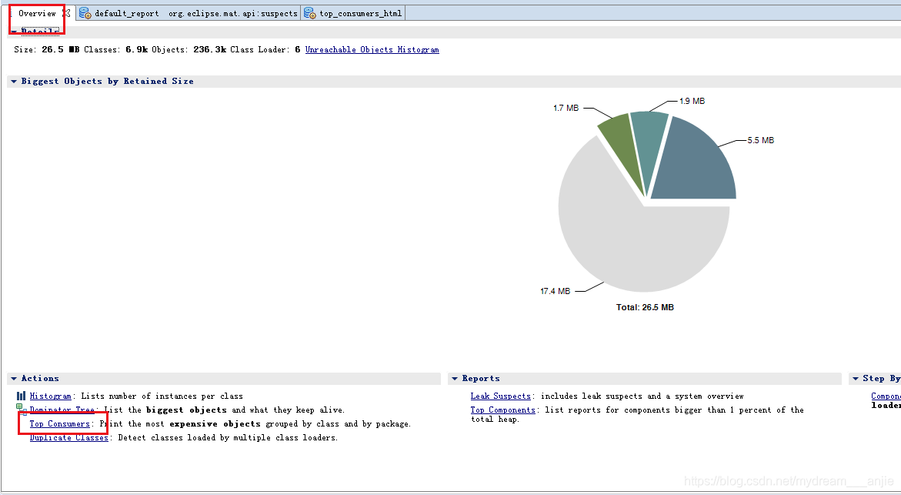Click the default_report tab icon
This screenshot has height=495, width=901.
[x=85, y=13]
